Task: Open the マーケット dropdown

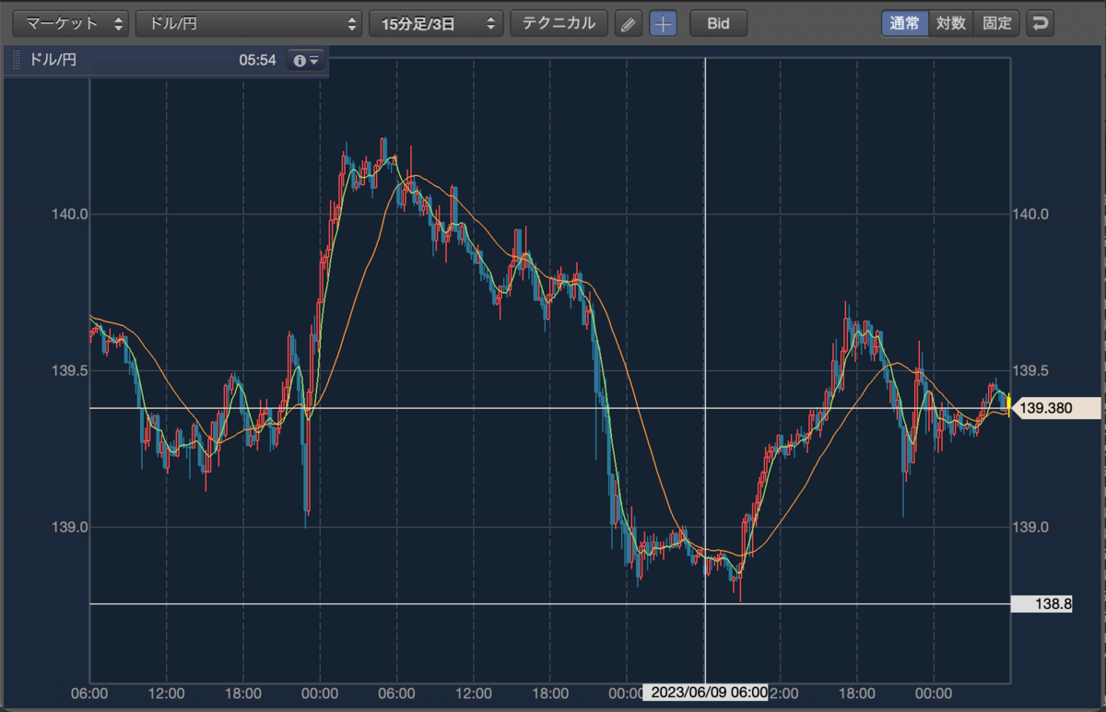Action: coord(70,24)
